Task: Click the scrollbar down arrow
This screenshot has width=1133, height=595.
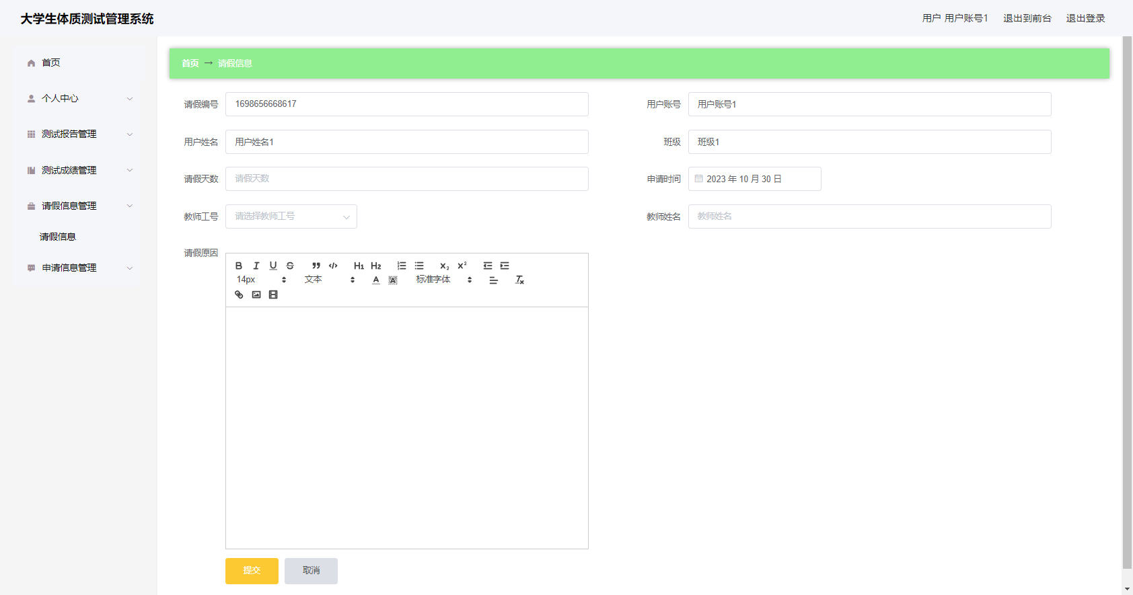Action: (x=1127, y=589)
